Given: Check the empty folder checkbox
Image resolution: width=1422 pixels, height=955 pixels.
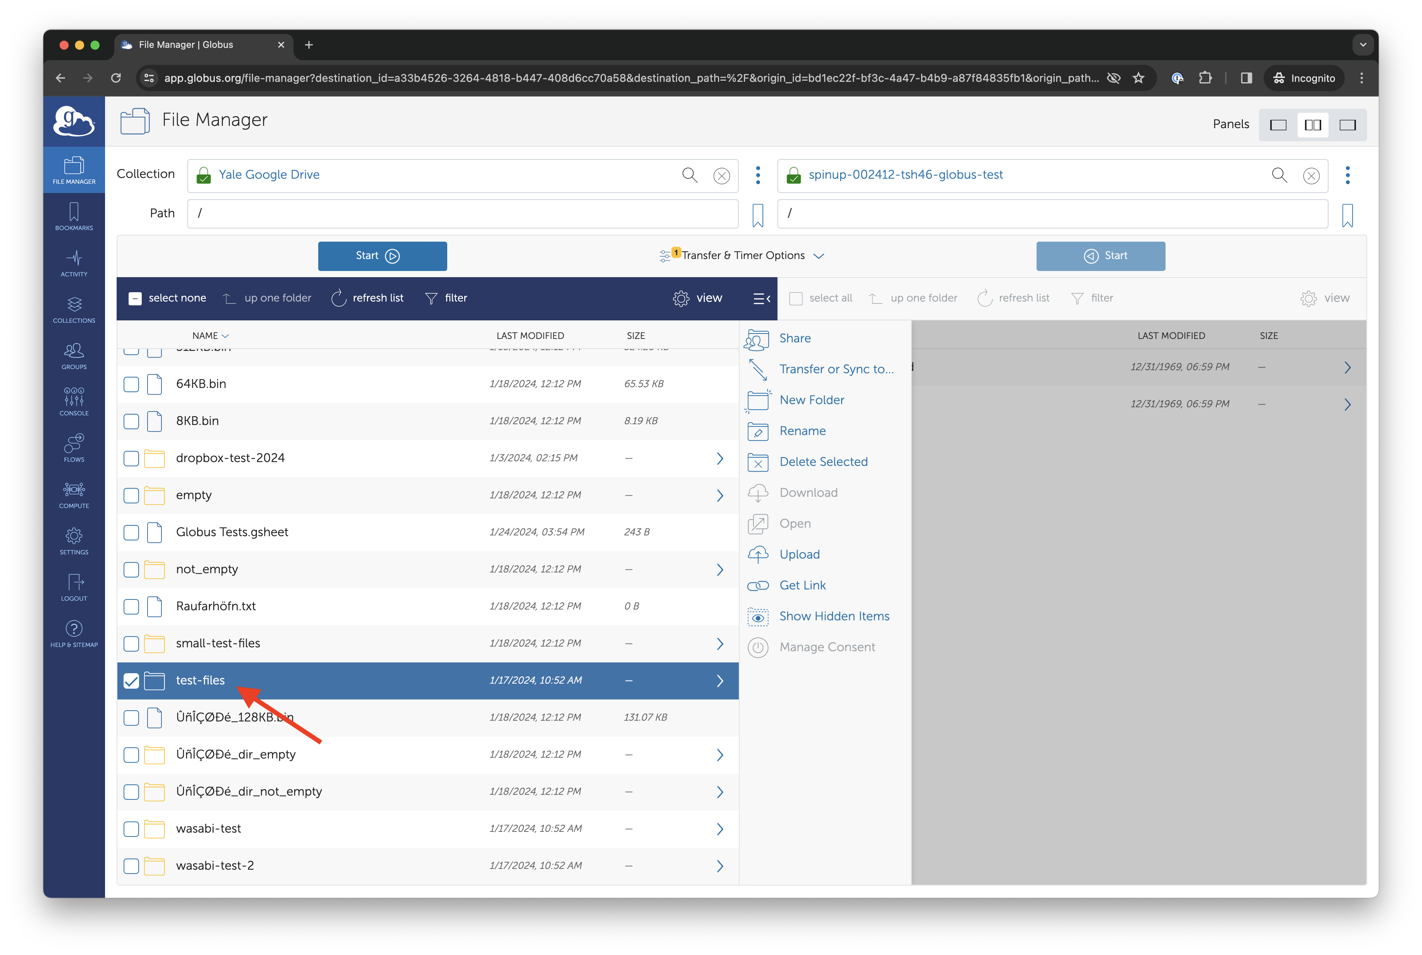Looking at the screenshot, I should tap(131, 496).
